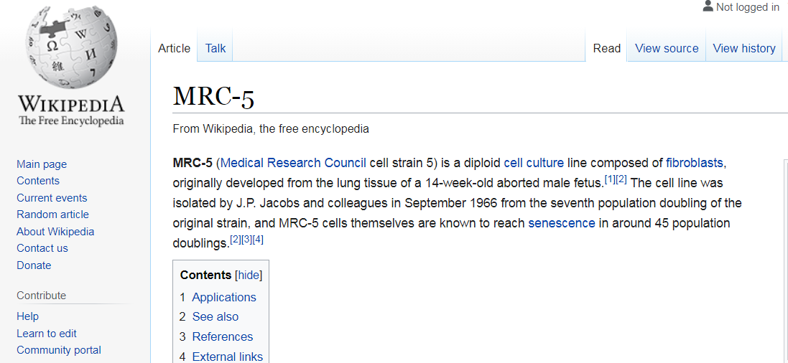The height and width of the screenshot is (363, 788).
Task: Open the senescence link
Action: (561, 223)
